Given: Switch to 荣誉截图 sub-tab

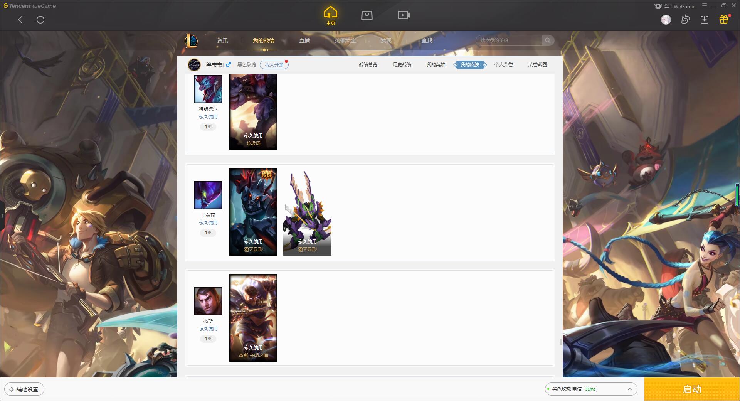Looking at the screenshot, I should [x=538, y=65].
